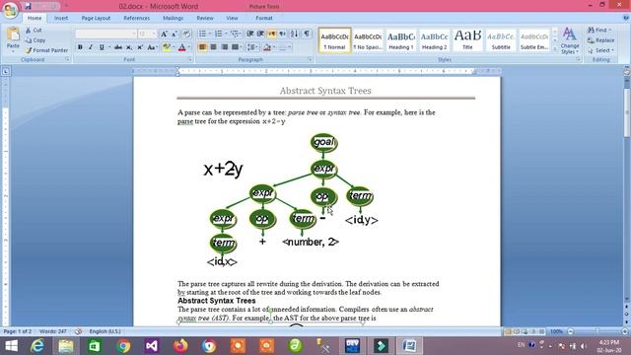This screenshot has width=631, height=355.
Task: Click the Shrink Font icon
Action: pos(175,35)
